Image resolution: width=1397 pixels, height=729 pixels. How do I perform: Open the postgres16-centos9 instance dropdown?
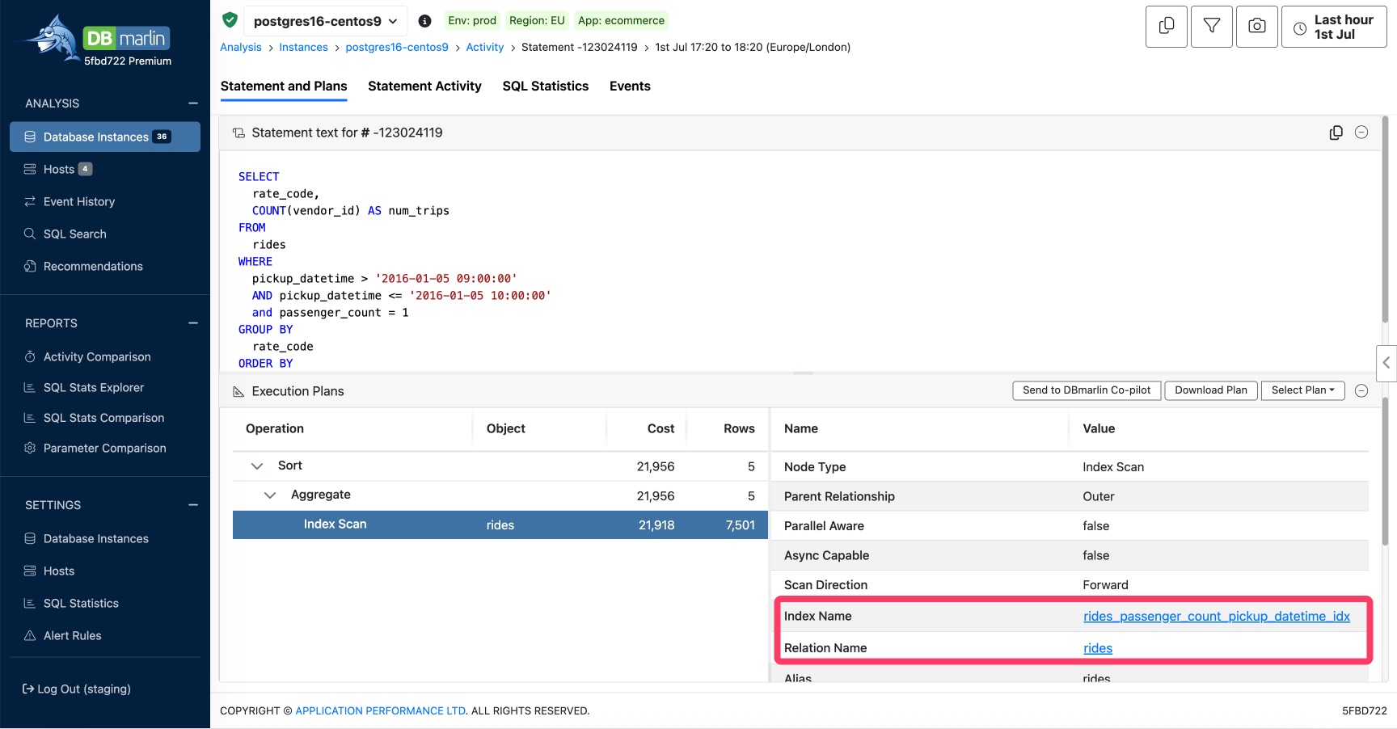click(325, 21)
